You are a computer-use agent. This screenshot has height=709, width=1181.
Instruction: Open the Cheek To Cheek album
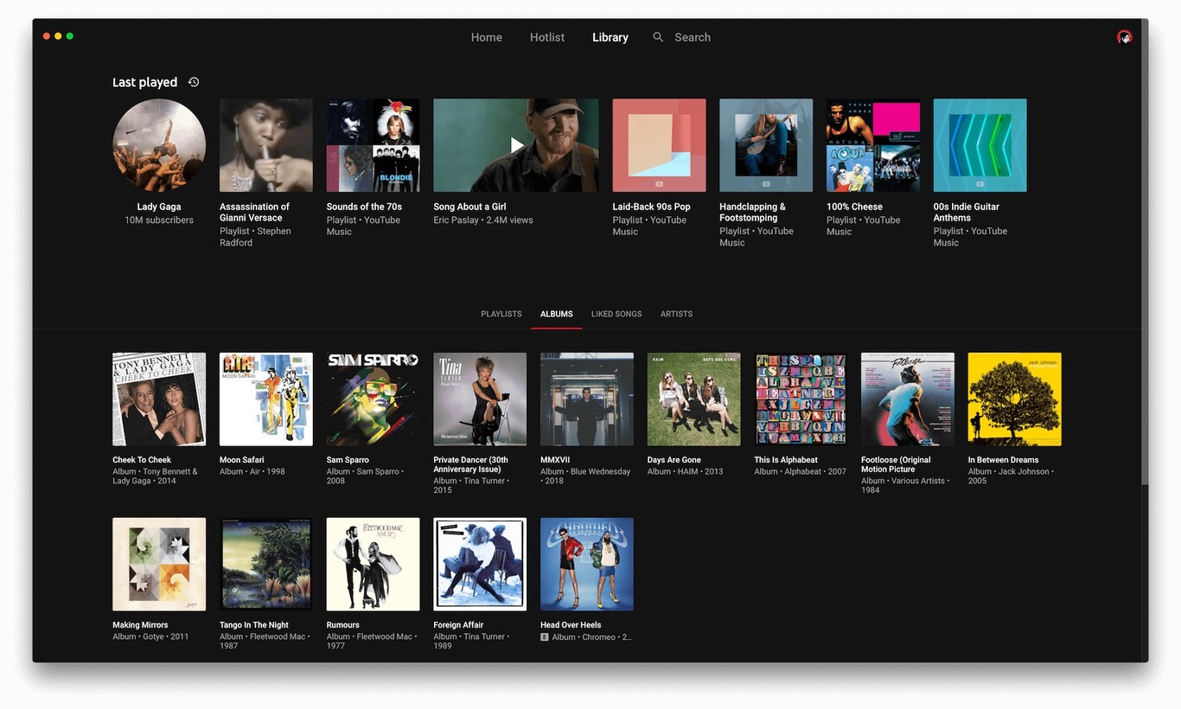[x=159, y=399]
